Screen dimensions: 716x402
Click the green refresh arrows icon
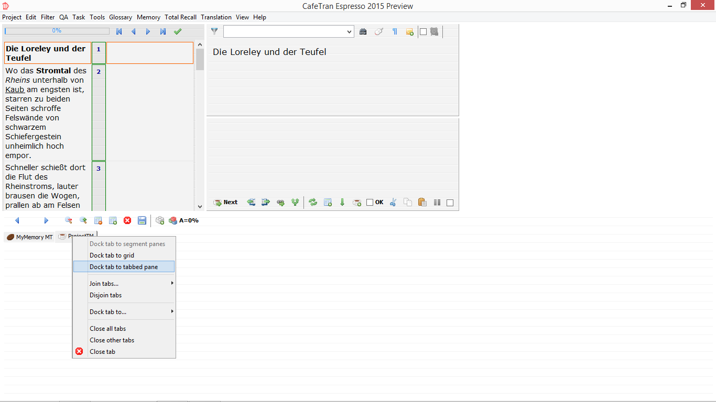pos(313,203)
